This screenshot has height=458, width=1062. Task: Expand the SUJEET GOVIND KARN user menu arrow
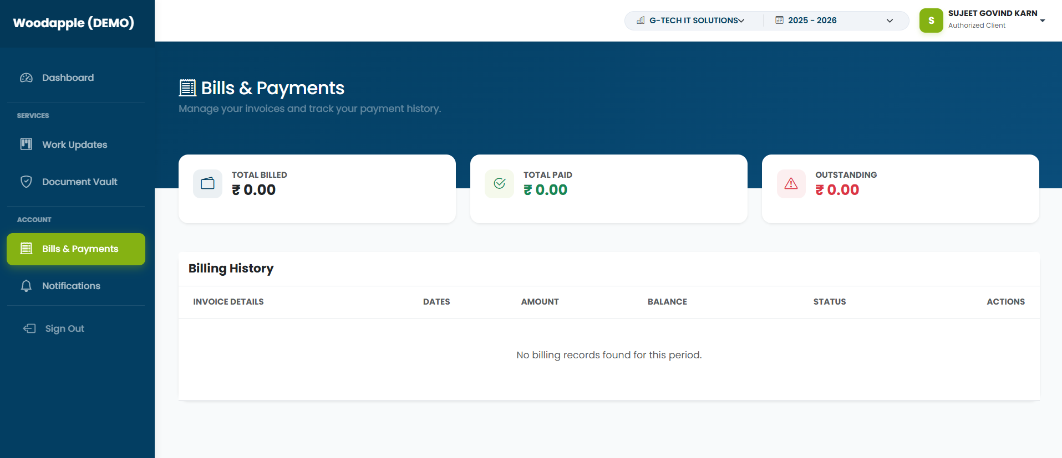point(1043,20)
